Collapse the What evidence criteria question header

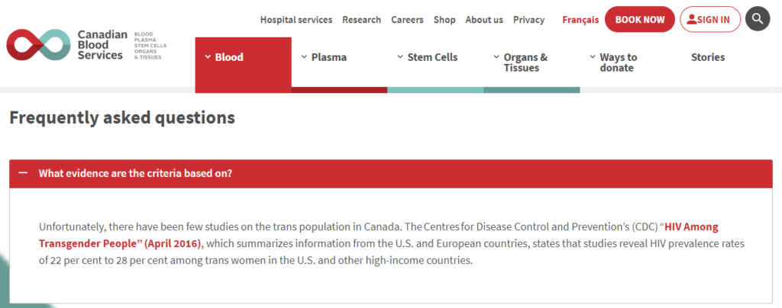391,174
